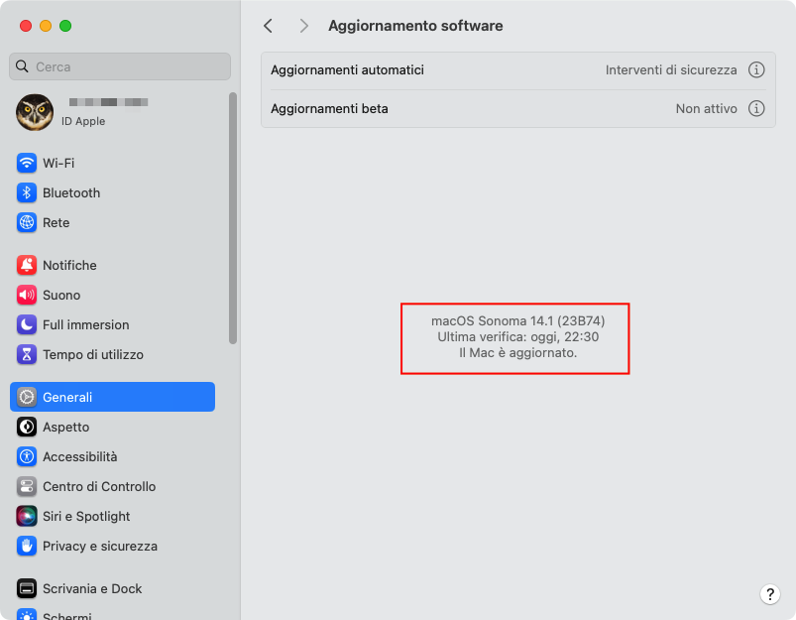
Task: Open info for Aggiornamenti automatici
Action: (x=756, y=69)
